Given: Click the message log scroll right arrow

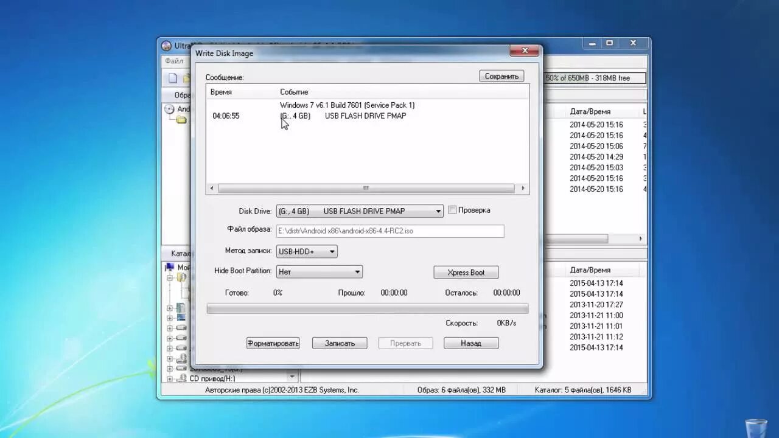Looking at the screenshot, I should 523,189.
